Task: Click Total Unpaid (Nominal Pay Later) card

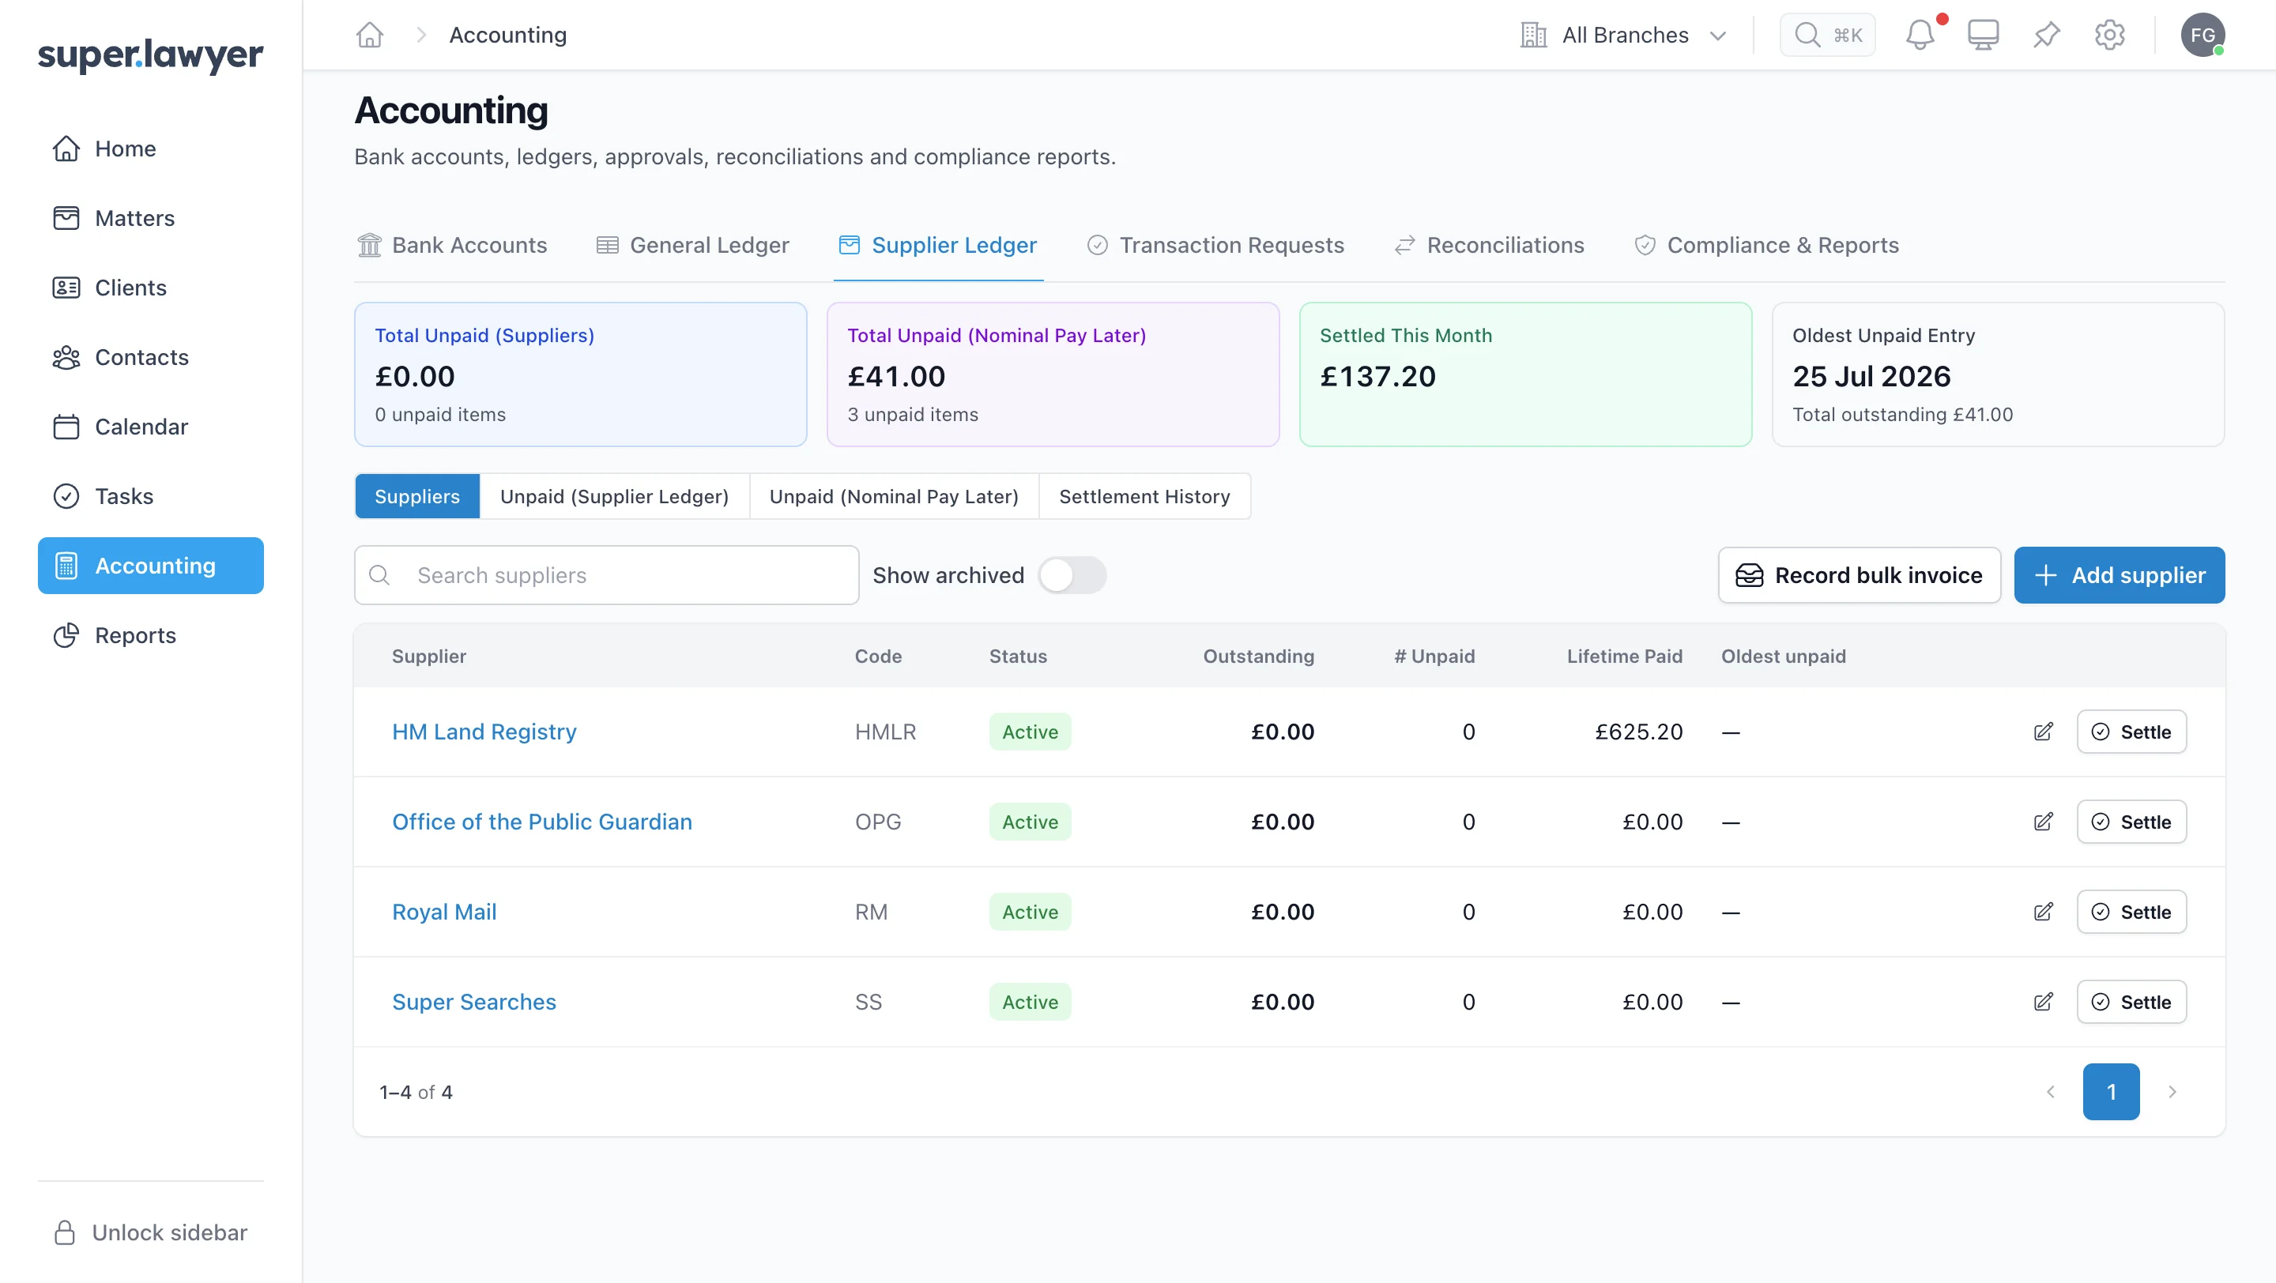Action: pos(1053,374)
